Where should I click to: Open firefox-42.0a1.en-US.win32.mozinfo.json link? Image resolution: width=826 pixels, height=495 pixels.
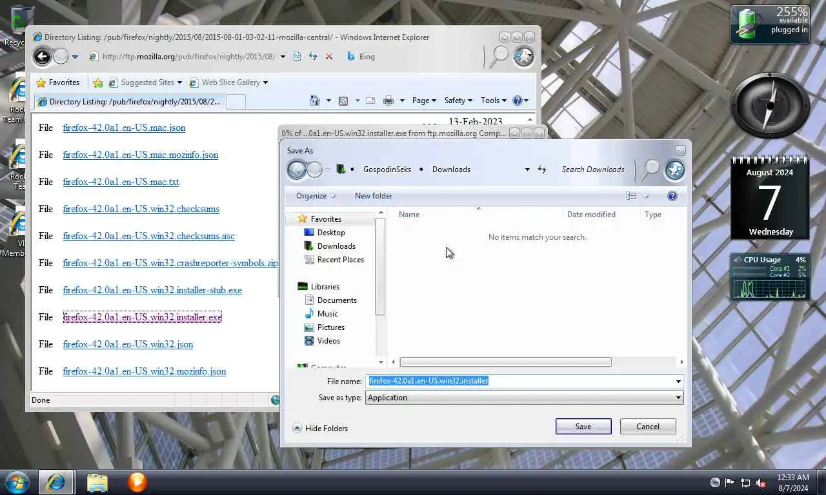tap(145, 371)
